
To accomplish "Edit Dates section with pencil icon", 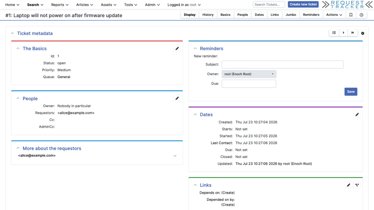I will (357, 115).
